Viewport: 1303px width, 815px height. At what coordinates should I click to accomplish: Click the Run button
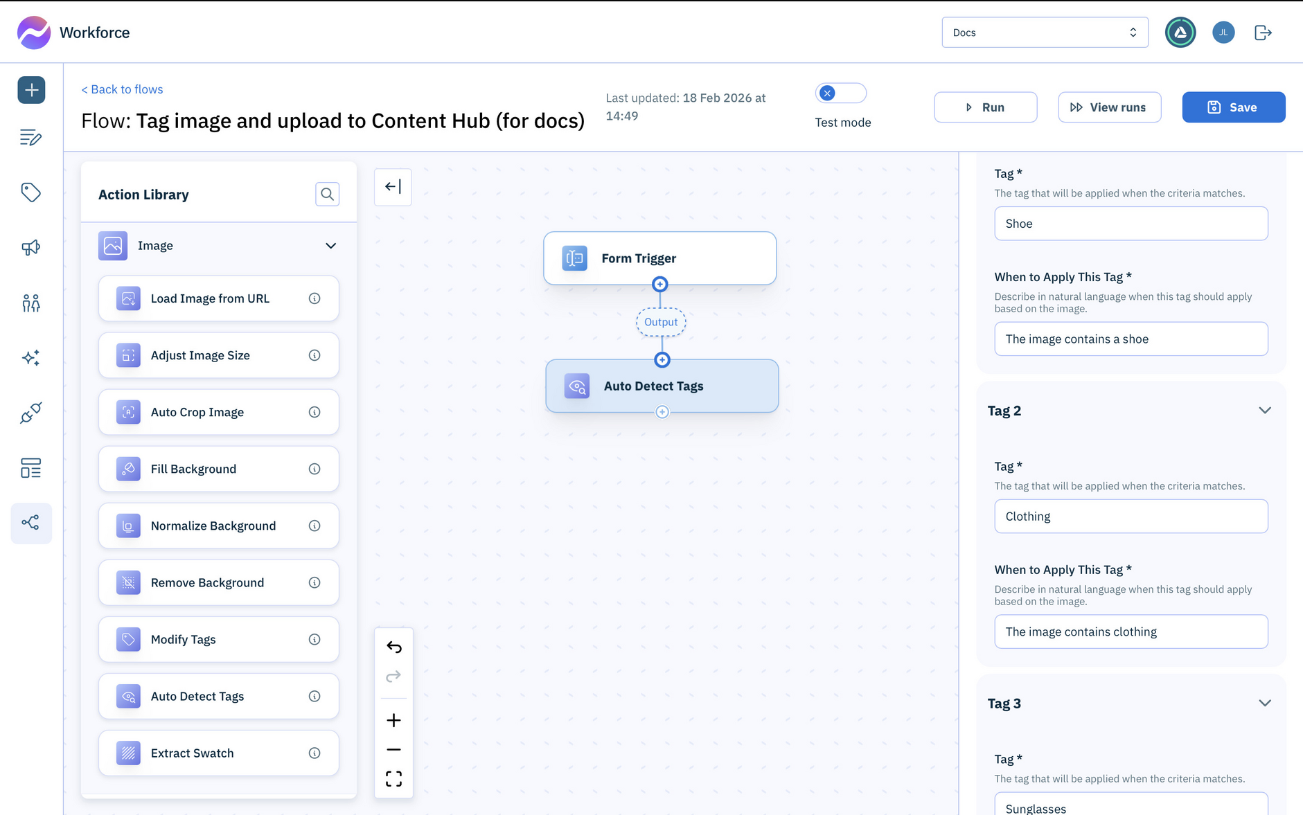click(x=985, y=107)
